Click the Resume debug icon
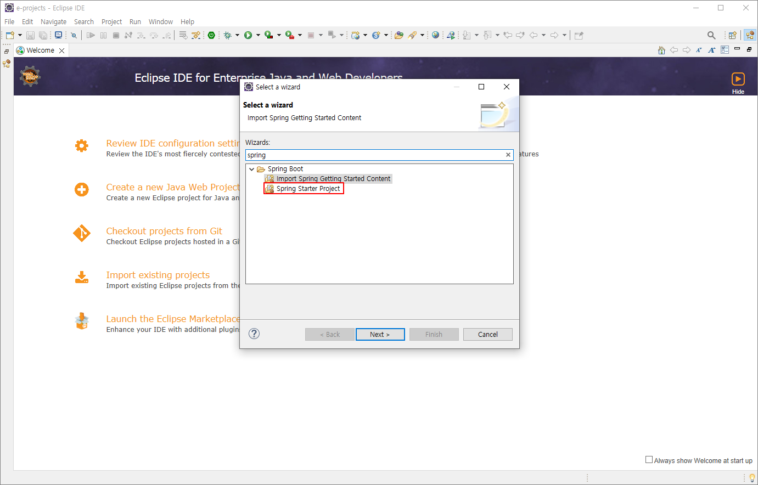Viewport: 758px width, 485px height. (91, 35)
